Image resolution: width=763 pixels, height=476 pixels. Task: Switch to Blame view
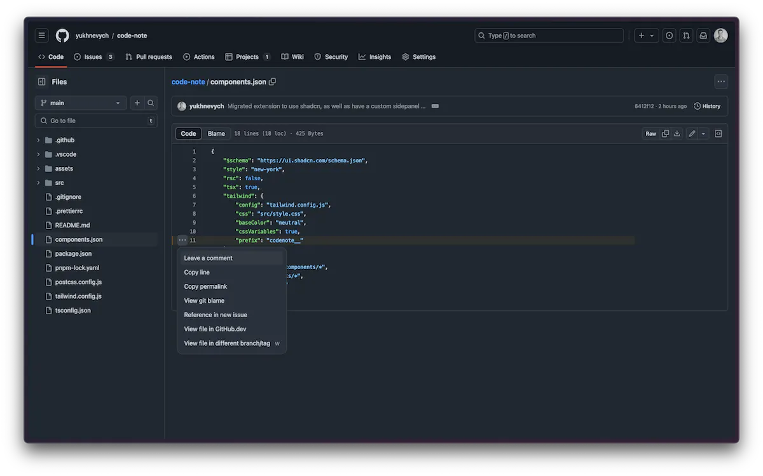coord(216,134)
